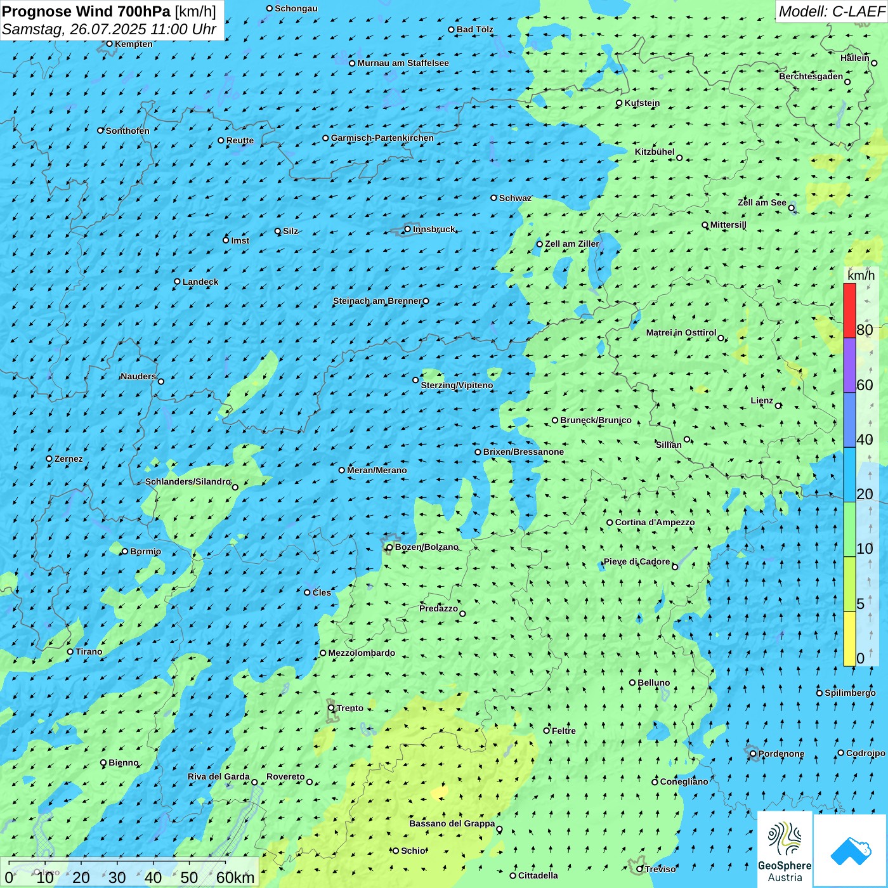Click the Mezzolombardo label
This screenshot has width=888, height=888.
tap(362, 653)
